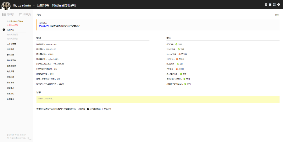This screenshot has height=142, width=283.
Task: Click the round circle icon in header
Action: point(266,5)
